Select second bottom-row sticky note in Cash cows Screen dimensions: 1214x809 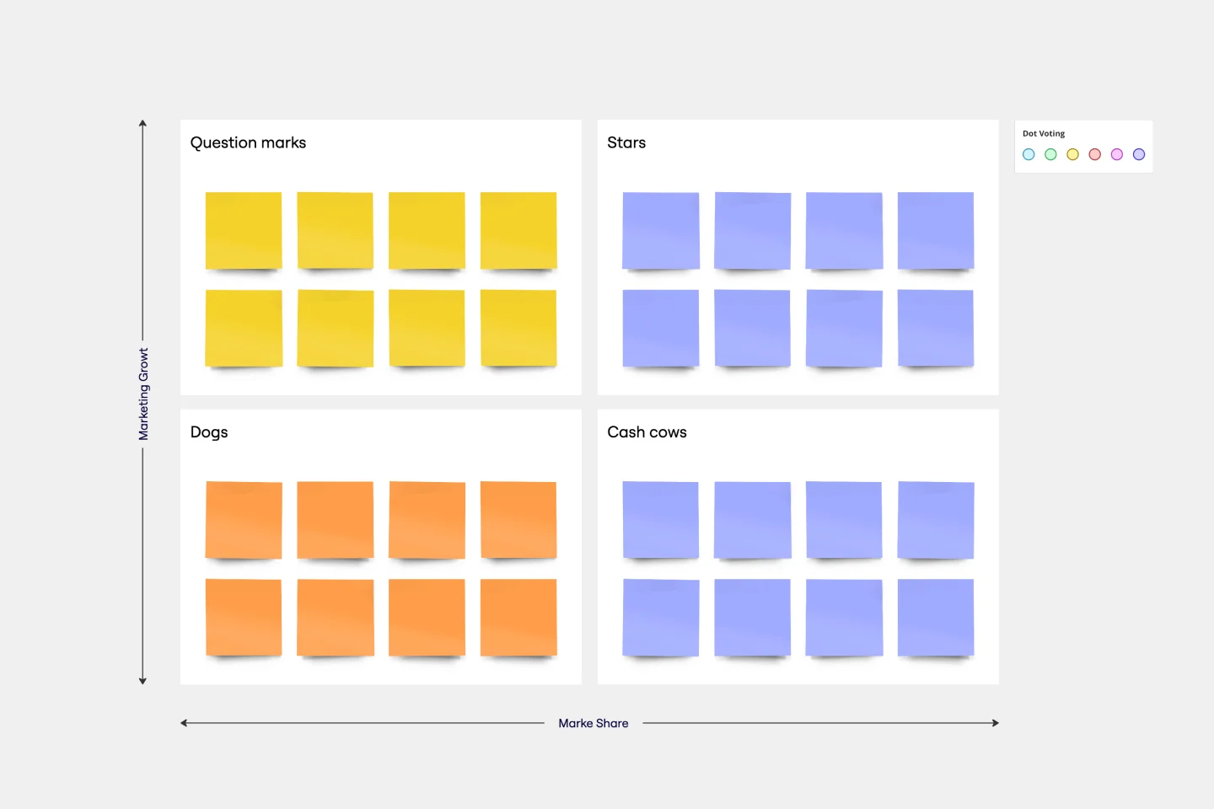click(752, 618)
